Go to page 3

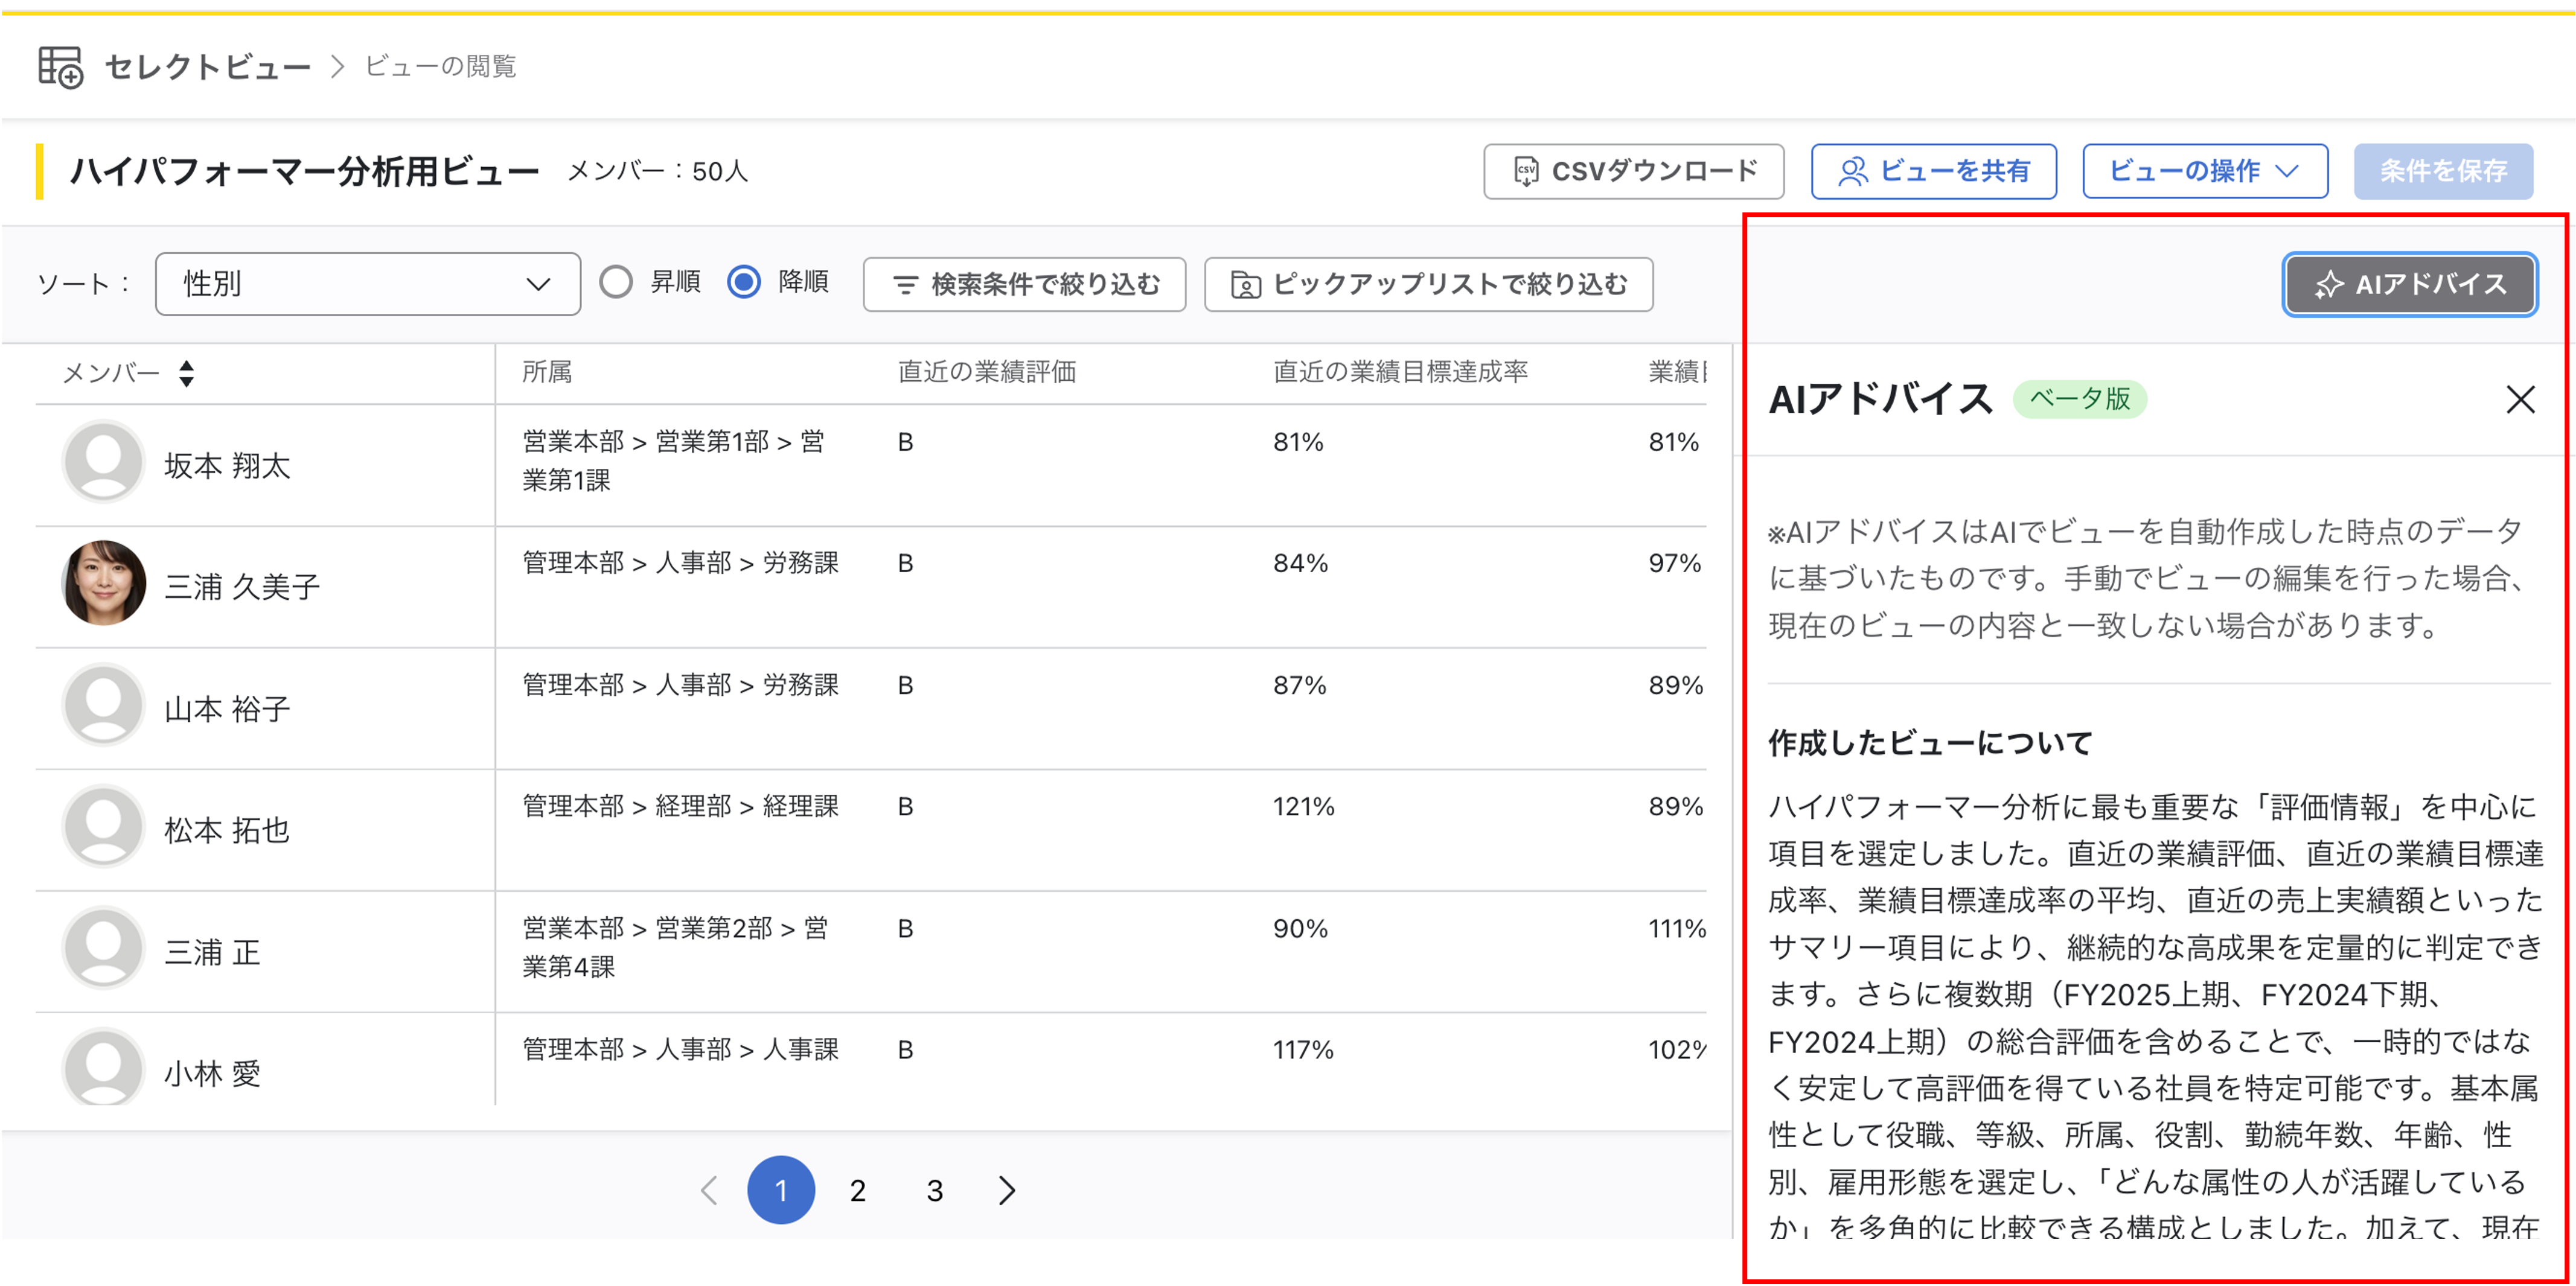934,1190
